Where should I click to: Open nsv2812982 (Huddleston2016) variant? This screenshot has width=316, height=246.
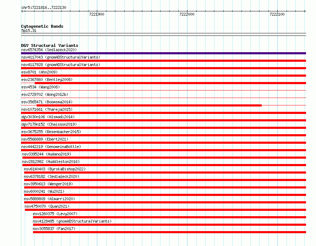click(x=51, y=162)
